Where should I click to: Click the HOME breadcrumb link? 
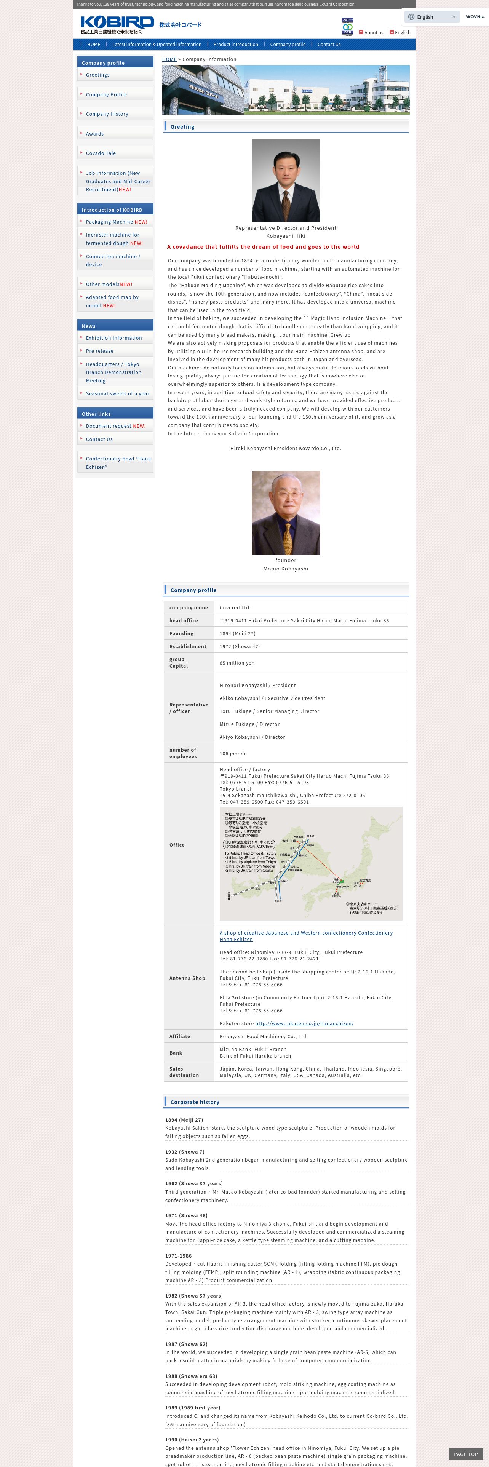tap(169, 59)
